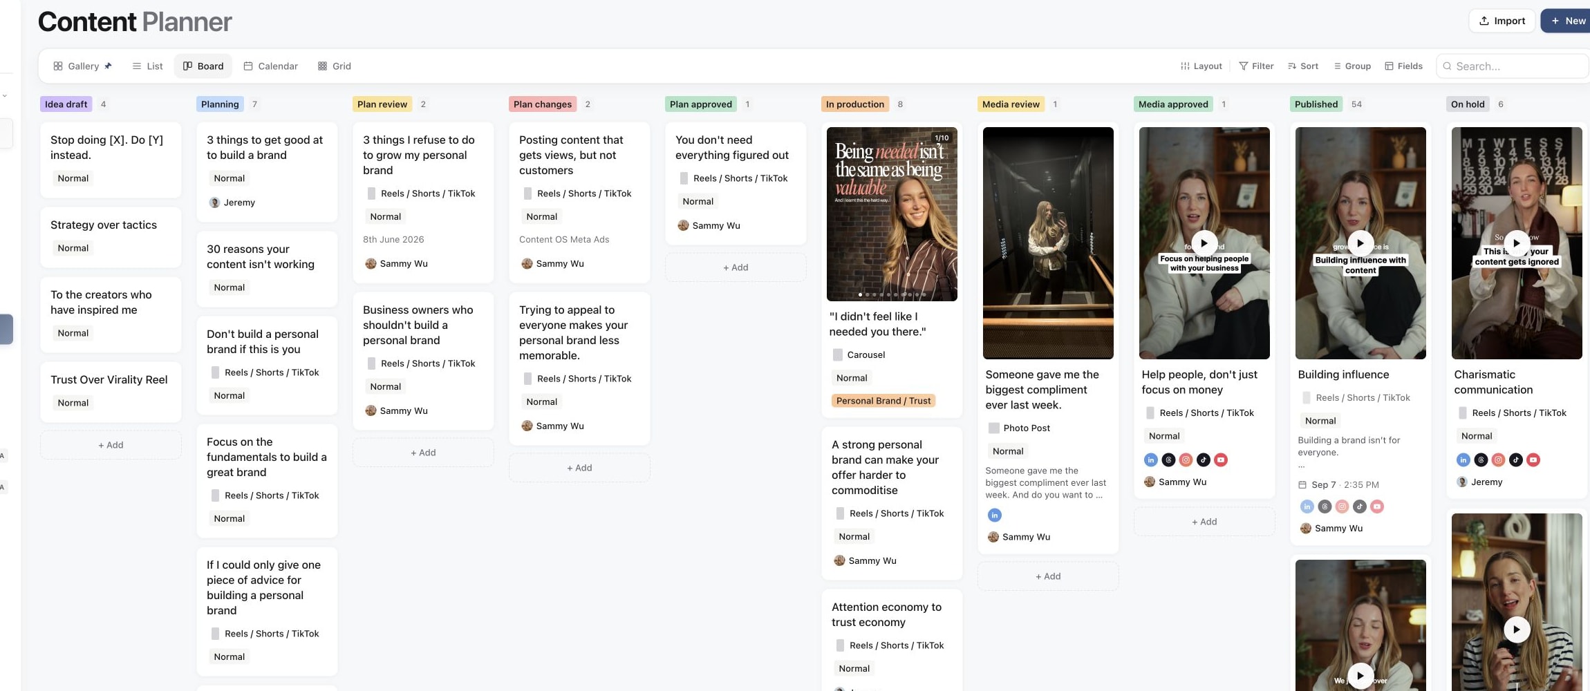Screen dimensions: 1590x691
Task: Click the Import button
Action: [x=1502, y=21]
